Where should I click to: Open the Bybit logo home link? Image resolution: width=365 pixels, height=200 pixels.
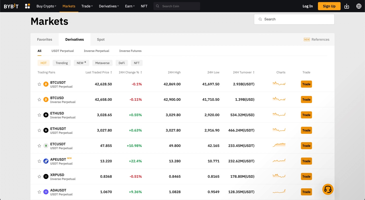[x=11, y=6]
